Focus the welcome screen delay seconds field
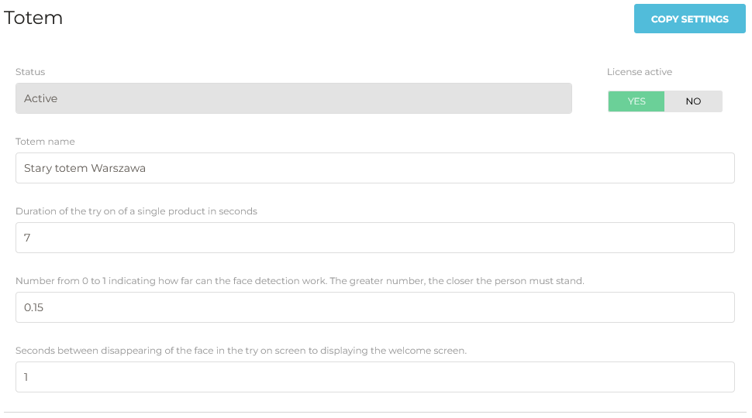The height and width of the screenshot is (418, 752). 374,377
